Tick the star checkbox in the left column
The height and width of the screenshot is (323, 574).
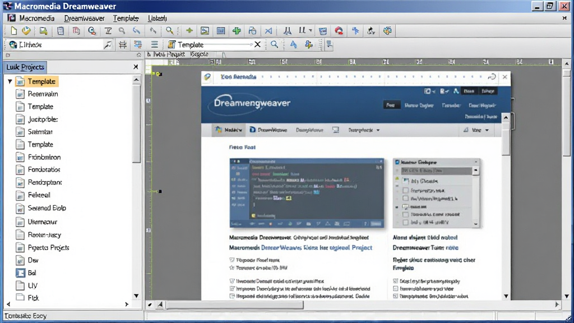click(x=232, y=267)
